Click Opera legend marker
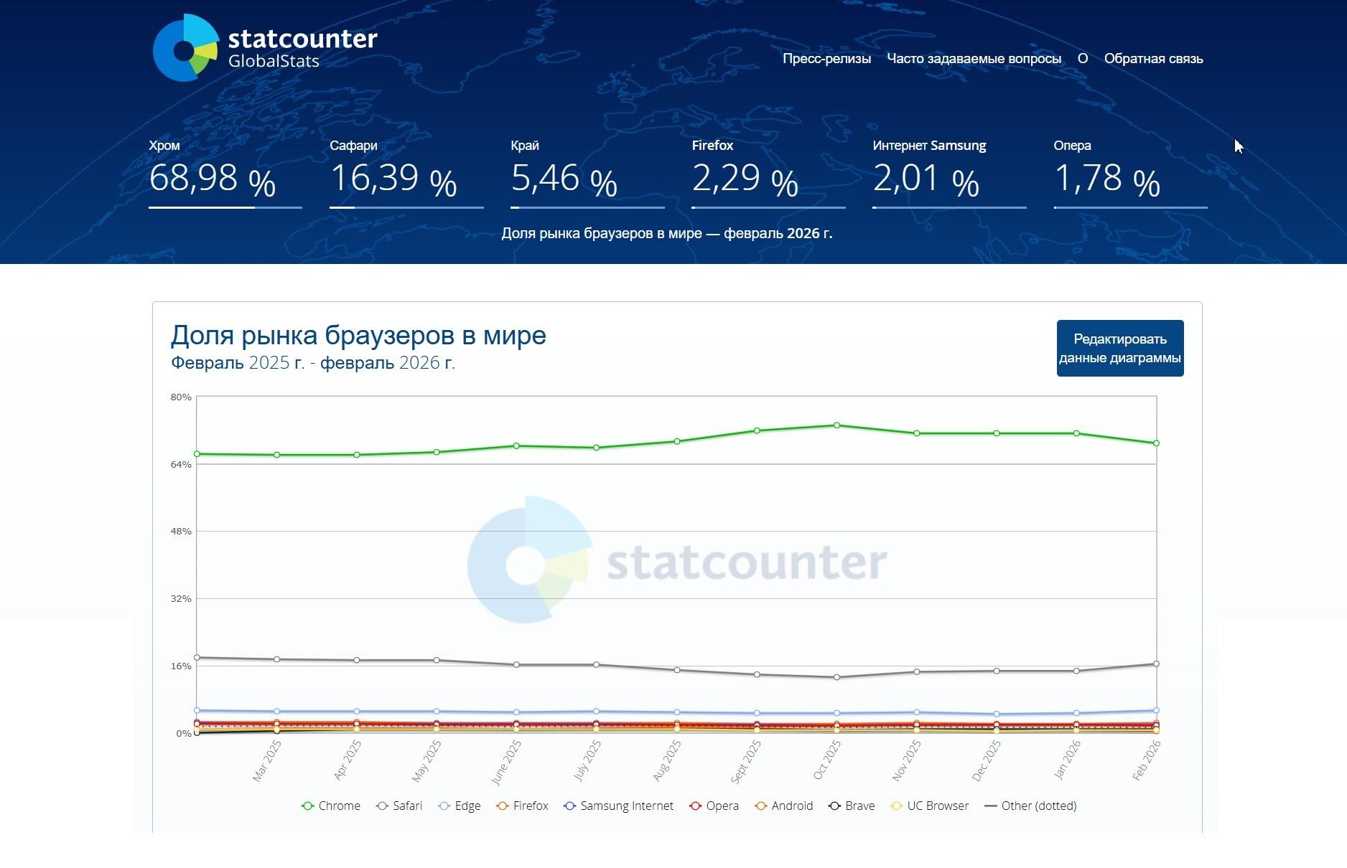1347x868 pixels. tap(695, 806)
